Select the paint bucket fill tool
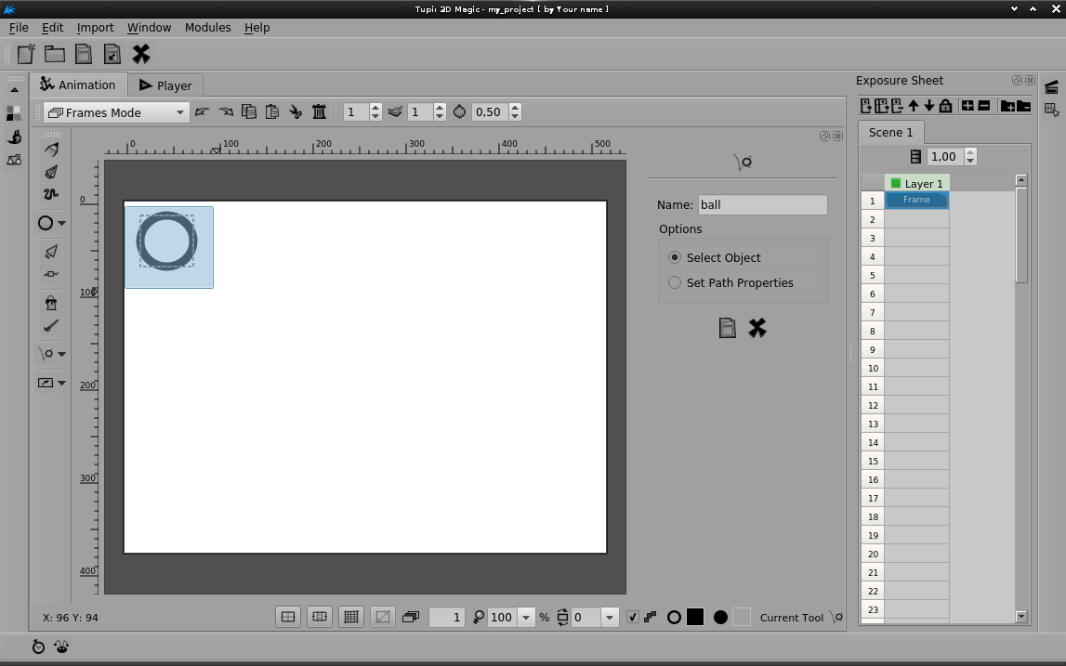This screenshot has width=1066, height=666. (51, 303)
